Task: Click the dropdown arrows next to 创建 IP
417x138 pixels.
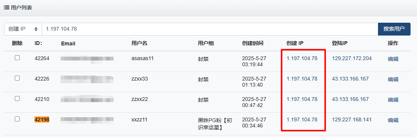Action: click(x=36, y=29)
